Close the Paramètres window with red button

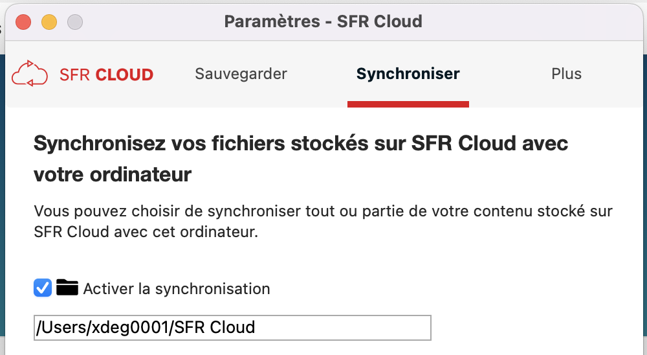(24, 22)
